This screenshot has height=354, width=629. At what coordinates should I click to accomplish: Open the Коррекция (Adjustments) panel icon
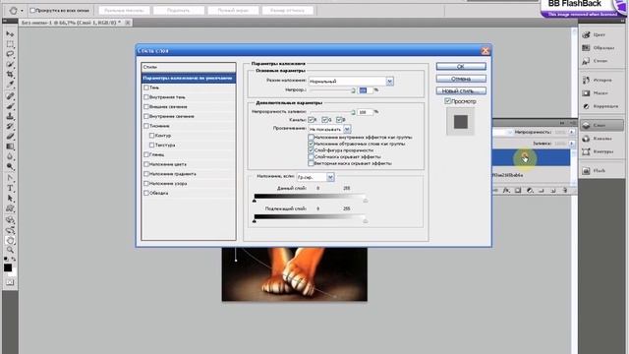pos(586,106)
